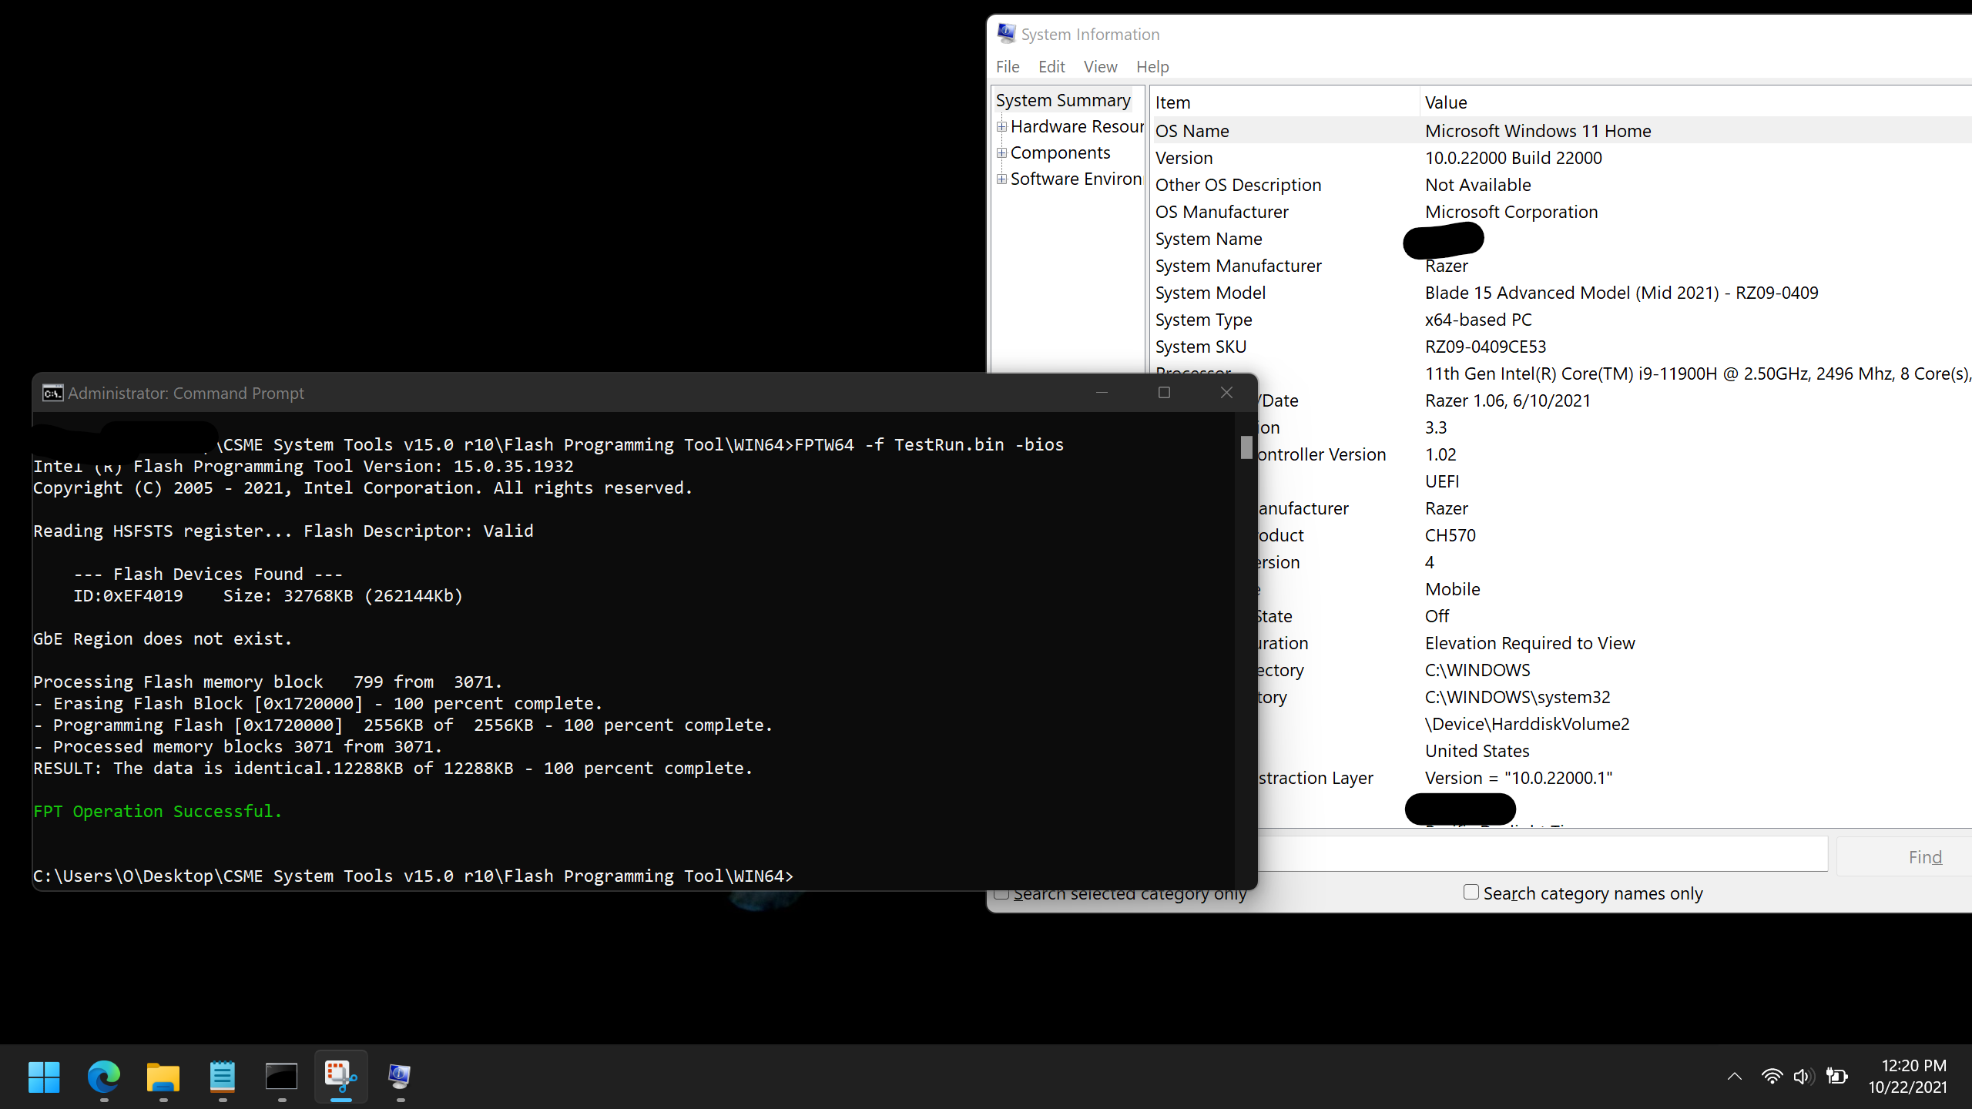The image size is (1972, 1109).
Task: Click 'FPT Operation Successful.' line
Action: (158, 811)
